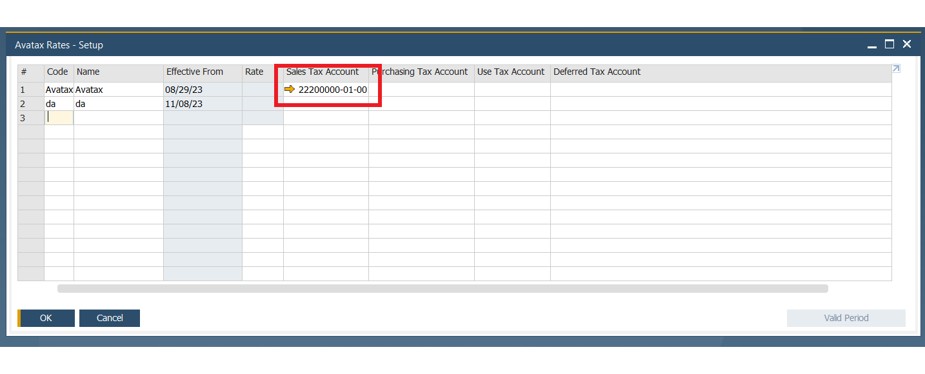
Task: Click the Purchasing Tax Account cell in row 1
Action: (x=421, y=90)
